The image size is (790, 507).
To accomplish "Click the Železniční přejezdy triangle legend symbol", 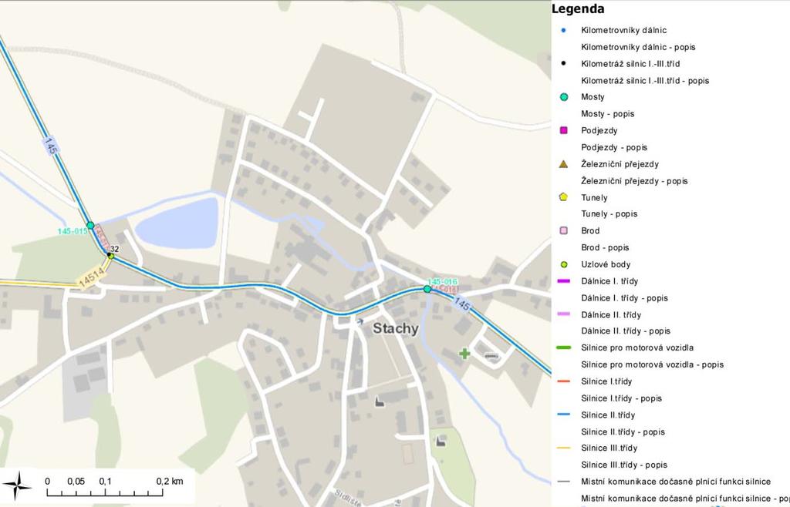I will [x=563, y=164].
